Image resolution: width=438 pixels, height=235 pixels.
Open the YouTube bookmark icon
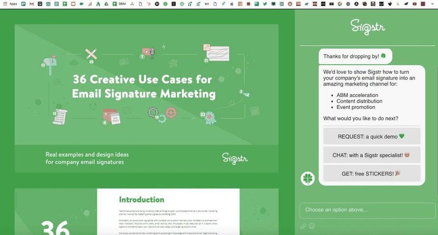point(414,4)
